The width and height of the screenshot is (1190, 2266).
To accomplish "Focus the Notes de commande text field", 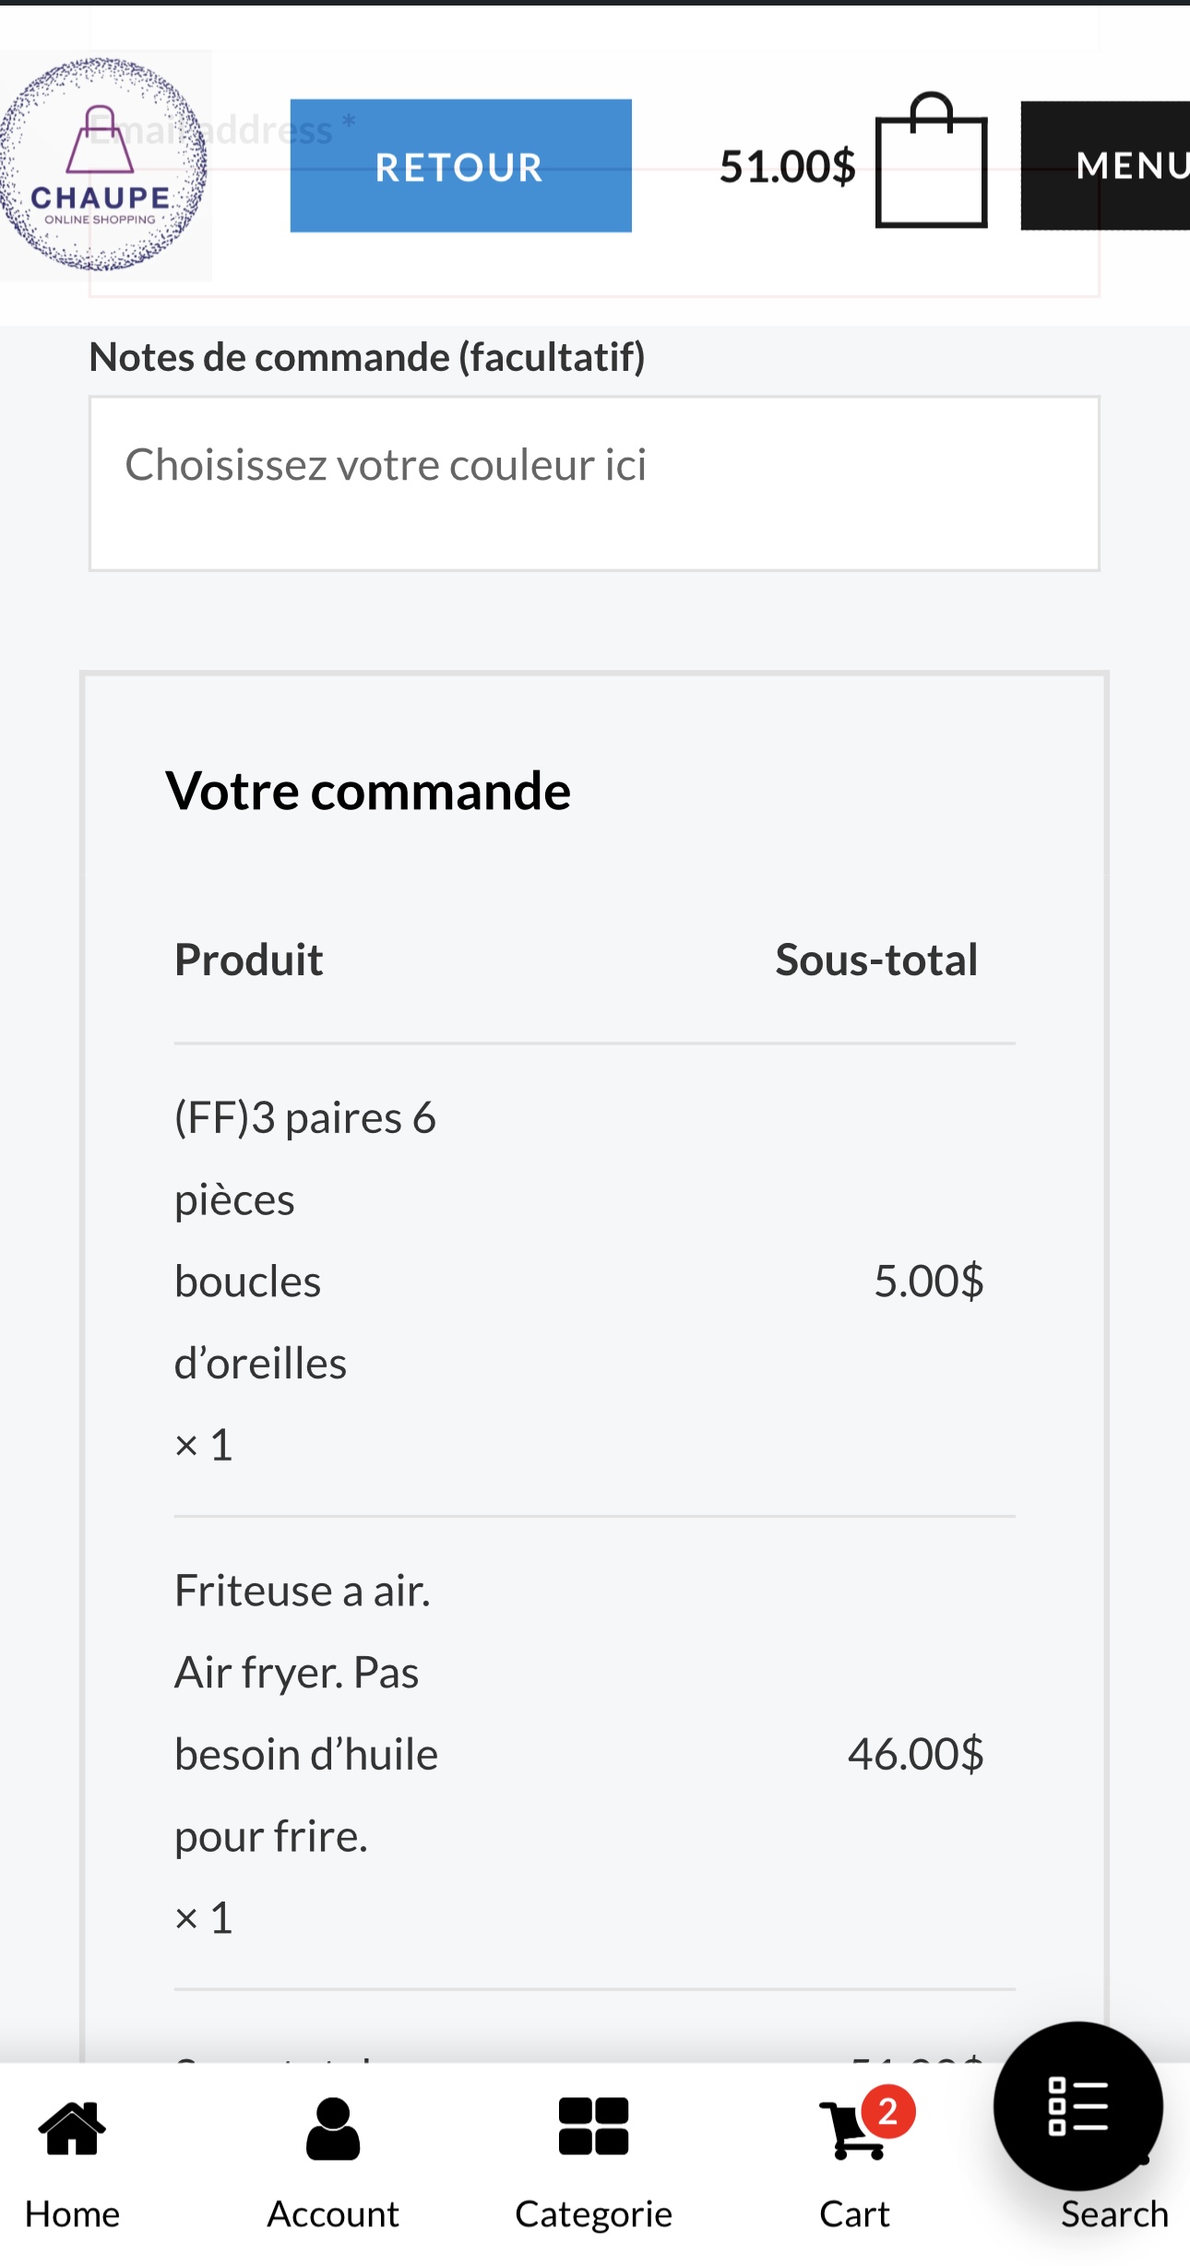I will click(594, 483).
